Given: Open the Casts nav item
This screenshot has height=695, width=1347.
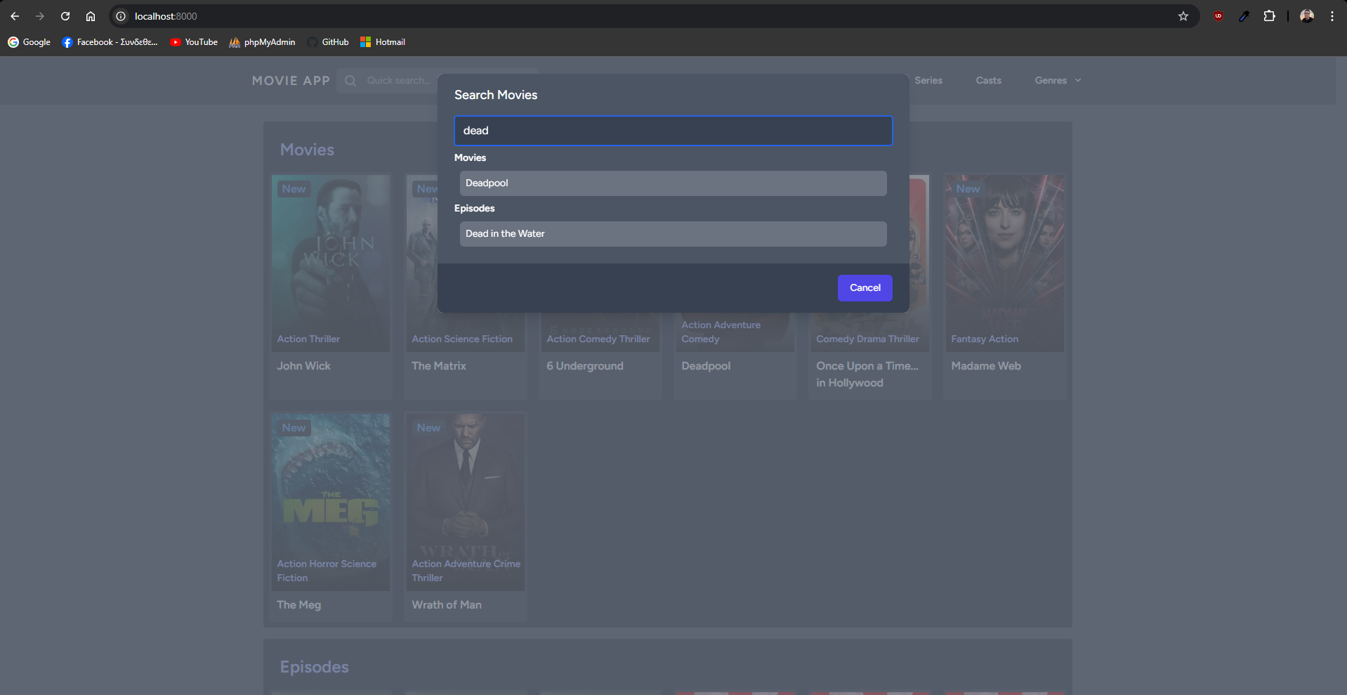Looking at the screenshot, I should click(988, 81).
